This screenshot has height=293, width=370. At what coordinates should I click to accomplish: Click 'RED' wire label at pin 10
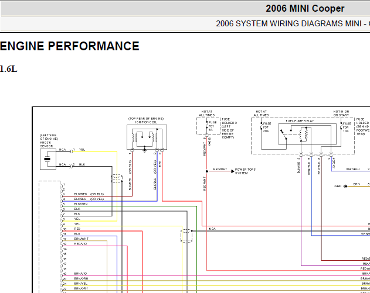(x=77, y=229)
